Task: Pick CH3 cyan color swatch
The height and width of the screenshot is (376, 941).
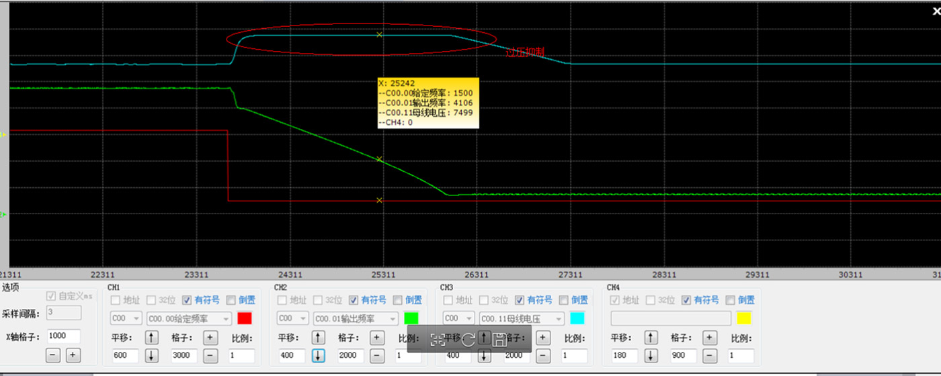Action: tap(577, 318)
